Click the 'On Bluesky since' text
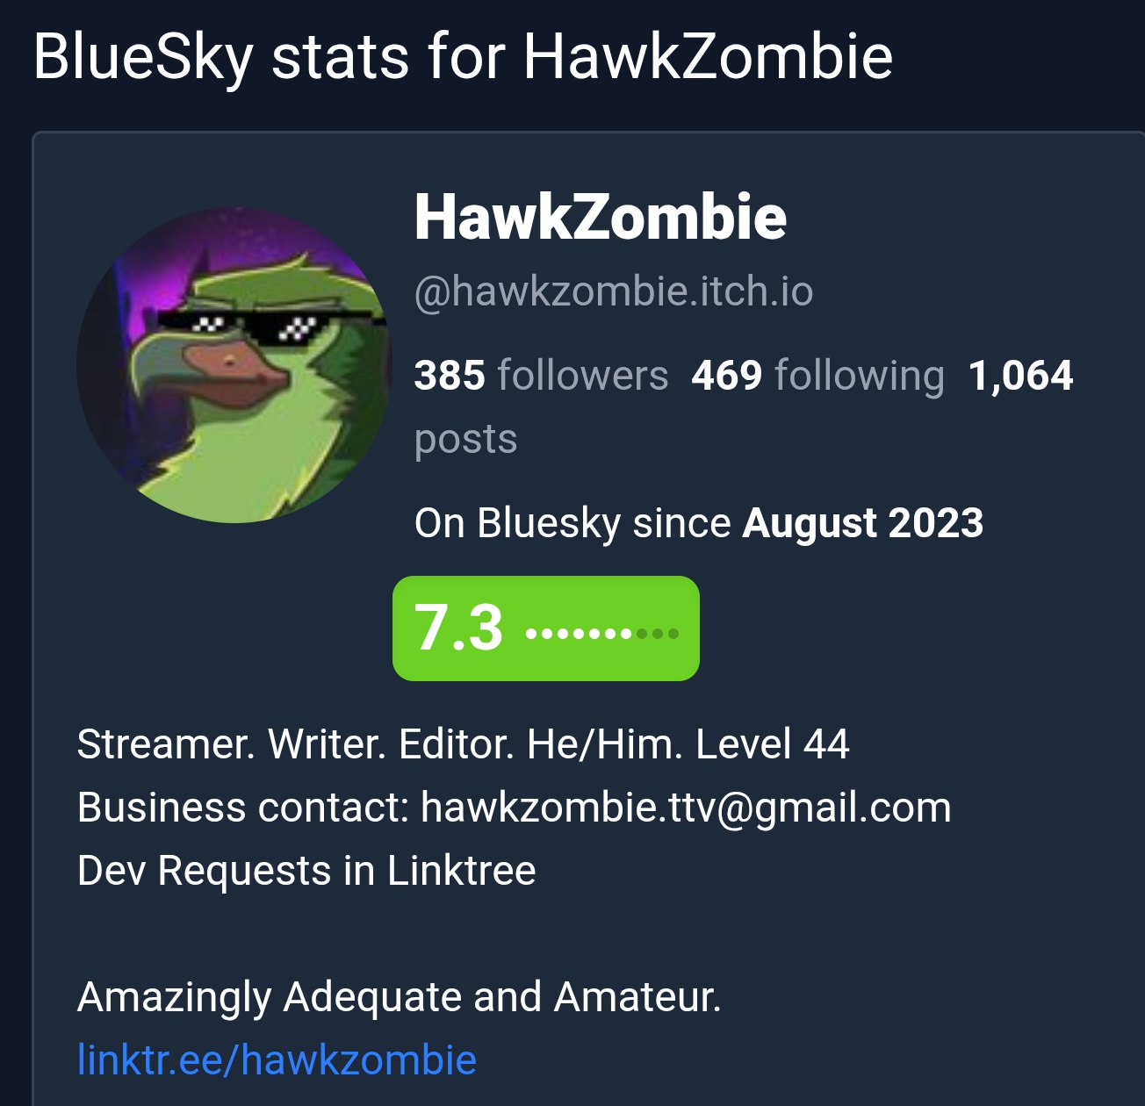This screenshot has height=1106, width=1145. pos(572,523)
